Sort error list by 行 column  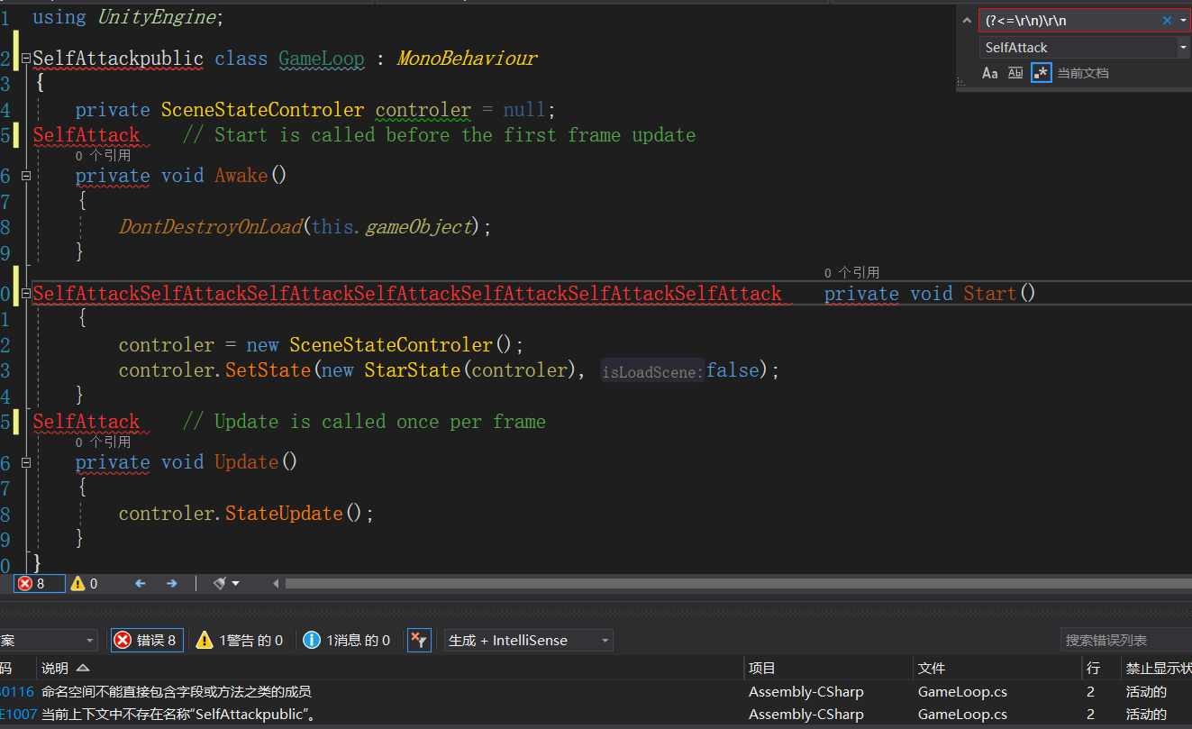[x=1099, y=669]
